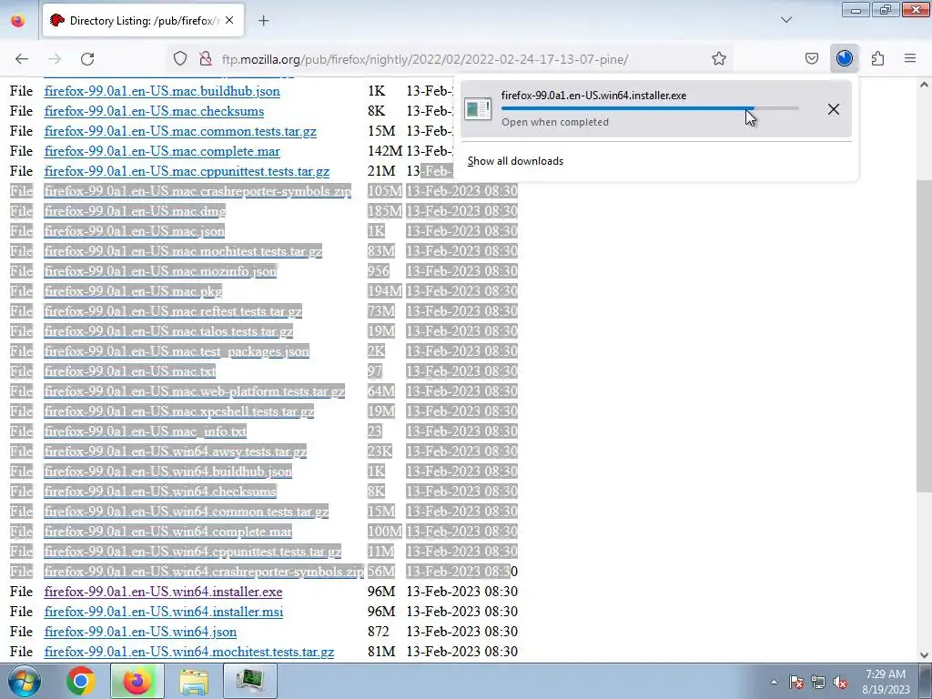Screen dimensions: 932x699
Task: Download win64.crashreporter-symbols.zip file
Action: [x=204, y=572]
